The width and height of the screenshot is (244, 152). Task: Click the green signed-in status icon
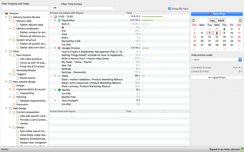tap(242, 149)
